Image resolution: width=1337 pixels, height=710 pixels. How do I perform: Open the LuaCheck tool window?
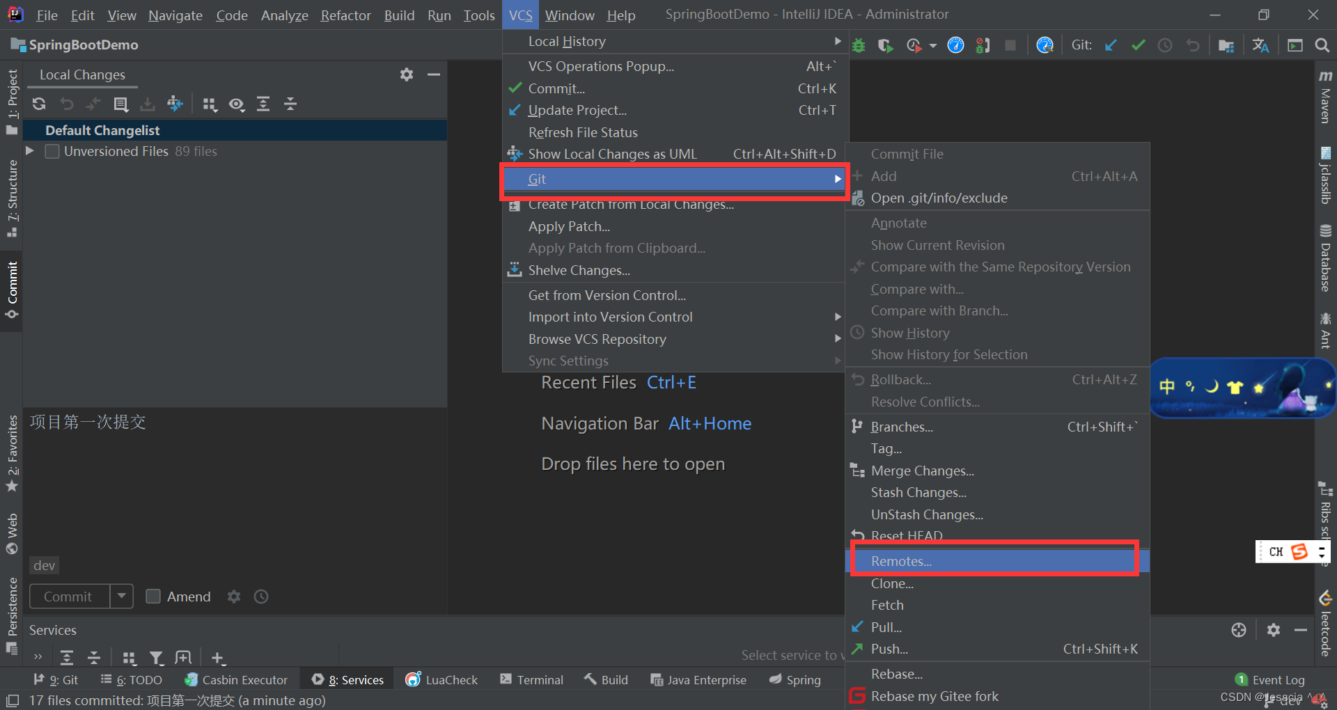pyautogui.click(x=442, y=679)
